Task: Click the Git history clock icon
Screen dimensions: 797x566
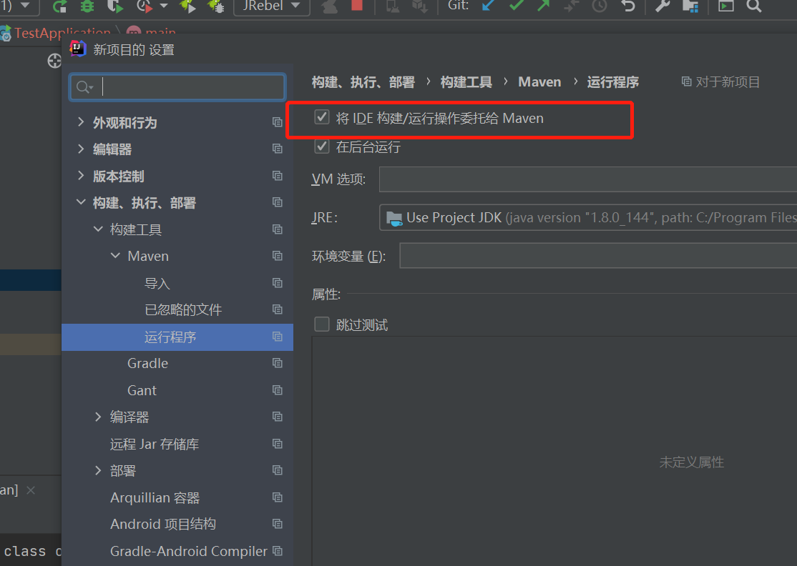Action: pos(600,6)
